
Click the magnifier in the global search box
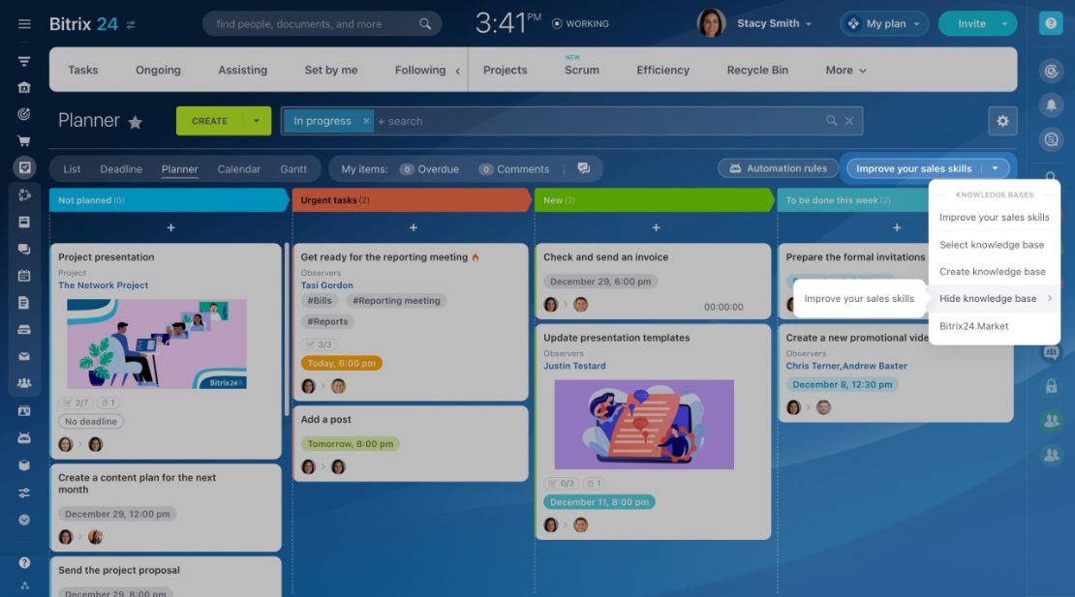[x=425, y=24]
